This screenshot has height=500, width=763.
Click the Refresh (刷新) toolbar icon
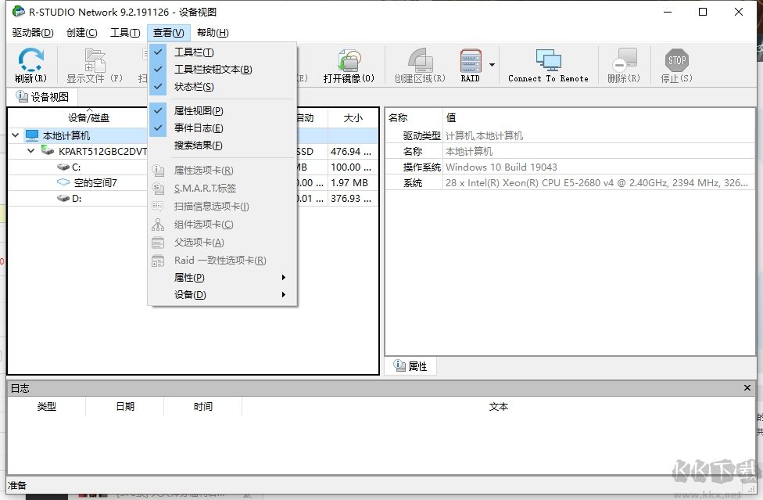coord(30,60)
